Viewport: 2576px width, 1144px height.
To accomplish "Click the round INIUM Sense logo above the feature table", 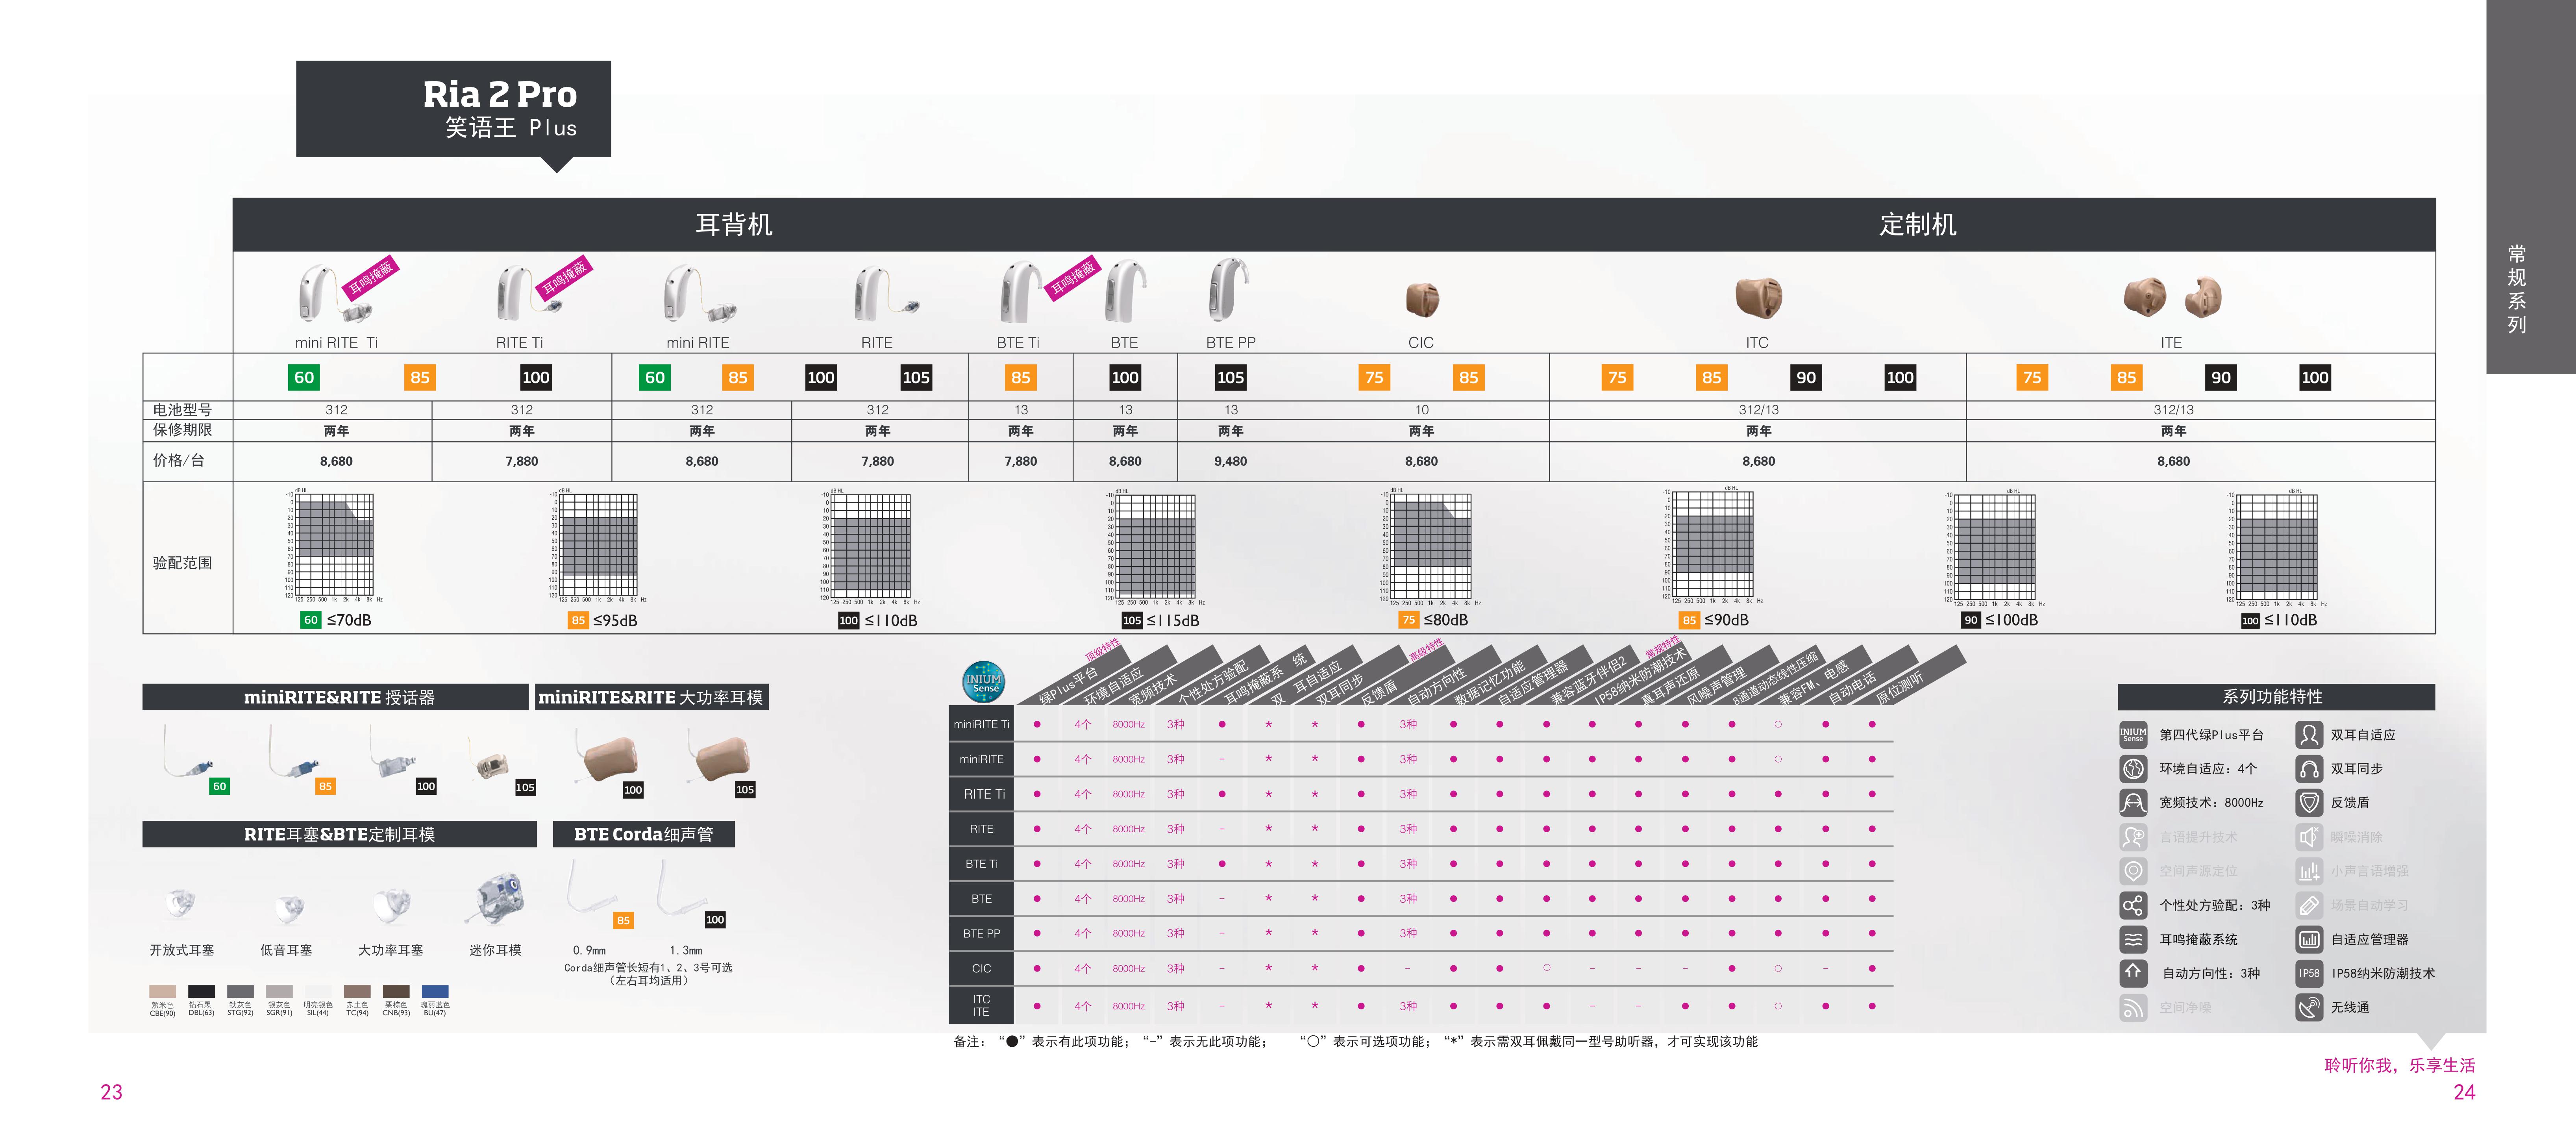I will (984, 682).
